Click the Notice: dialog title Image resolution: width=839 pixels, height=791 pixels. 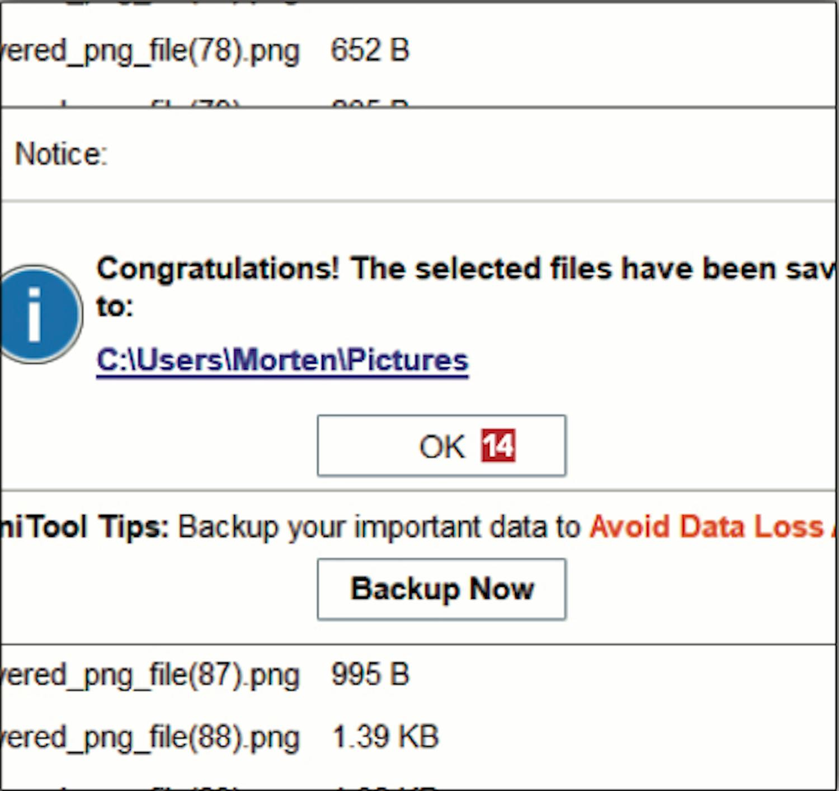60,154
